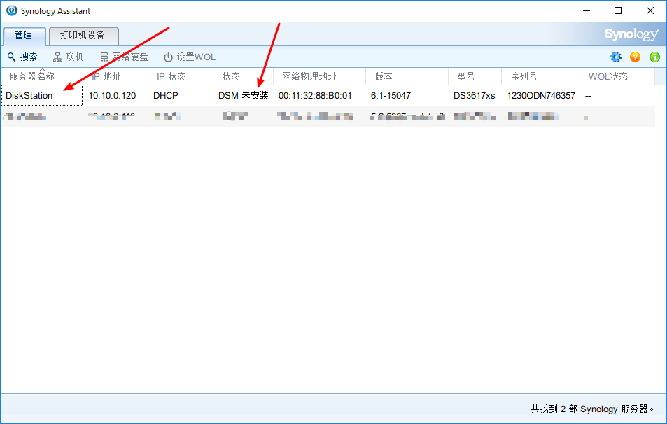Screen dimensions: 667x424
Task: Click the 设置WOL power button
Action: (x=190, y=57)
